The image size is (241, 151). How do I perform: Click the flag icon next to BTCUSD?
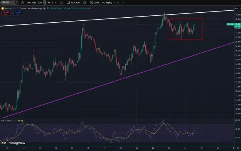click(17, 2)
